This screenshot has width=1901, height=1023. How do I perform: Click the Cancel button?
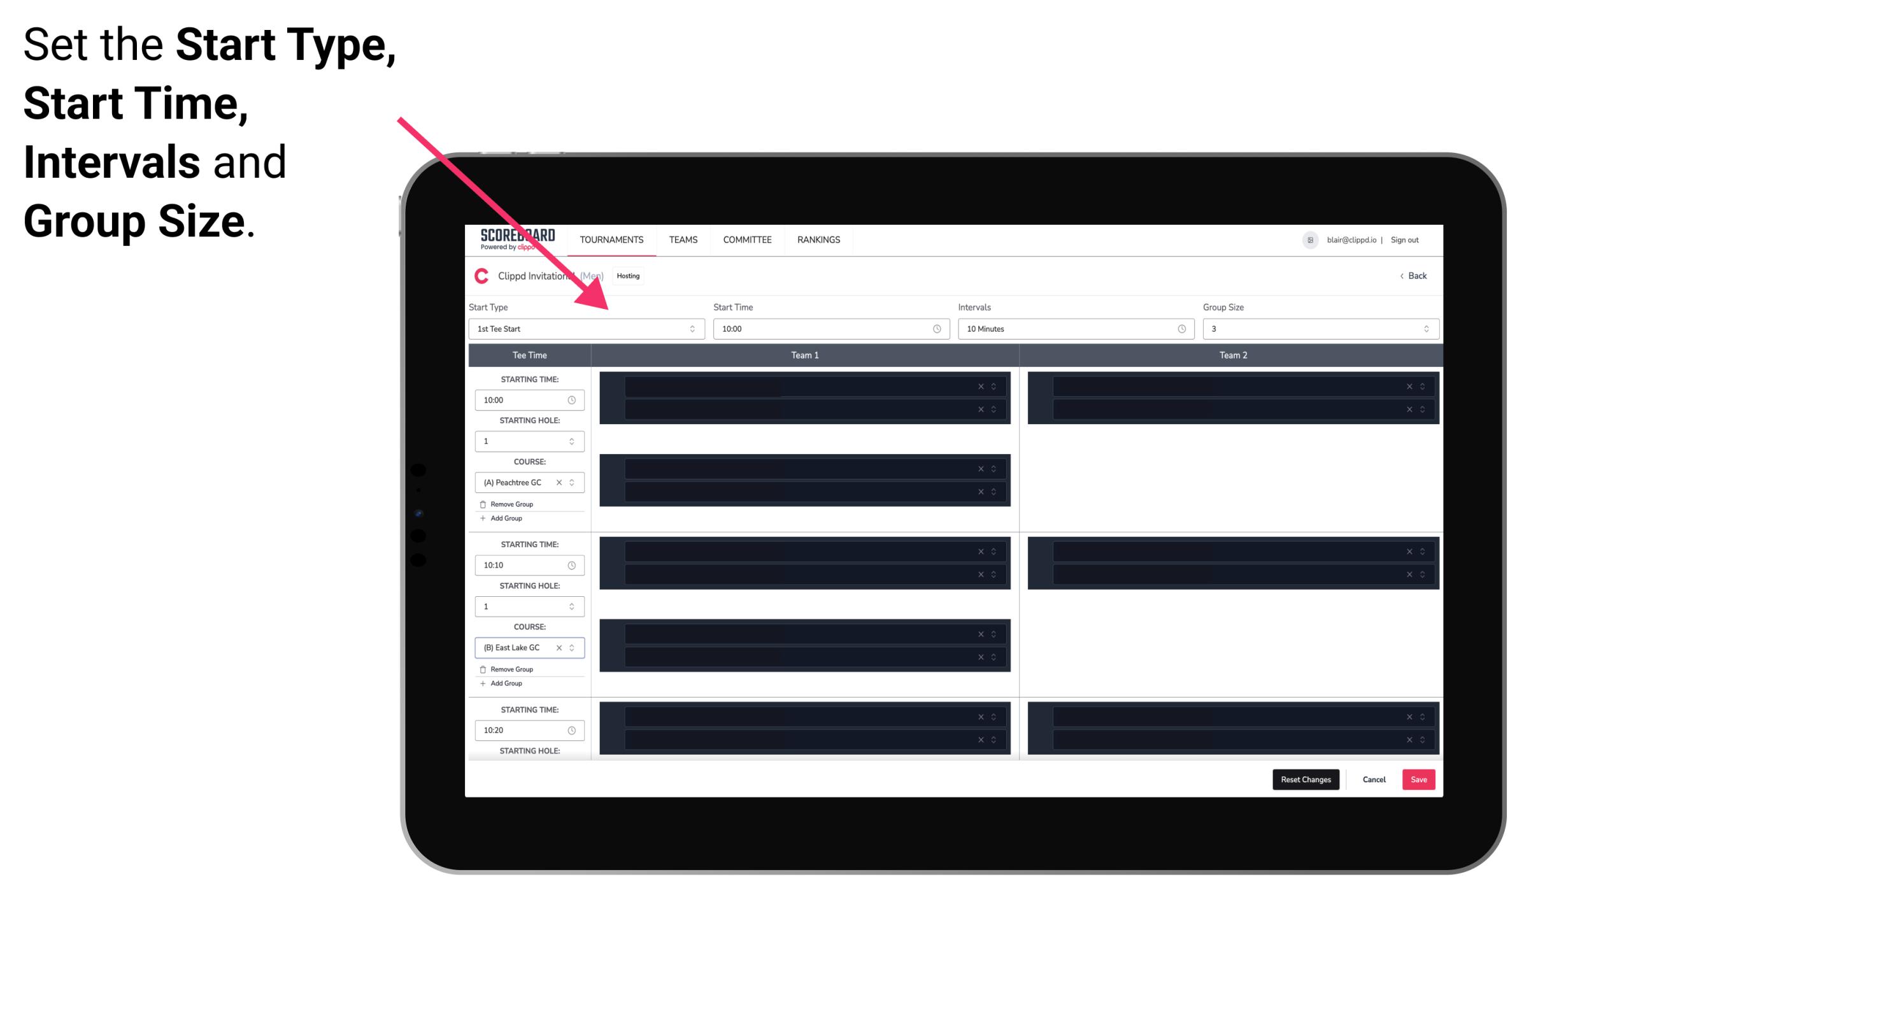(x=1374, y=778)
